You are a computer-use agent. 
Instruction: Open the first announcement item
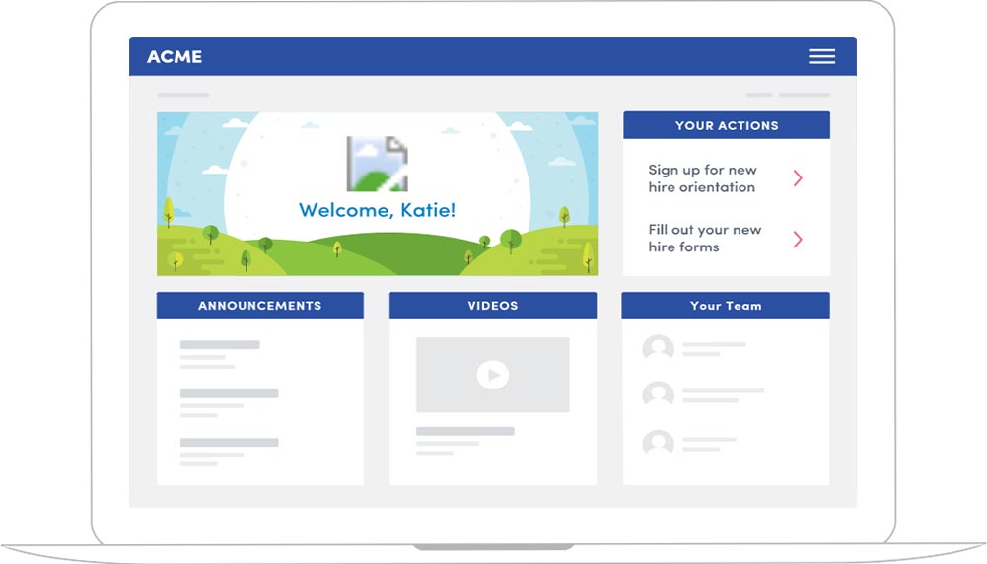[220, 355]
